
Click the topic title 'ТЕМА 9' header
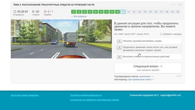54,5
